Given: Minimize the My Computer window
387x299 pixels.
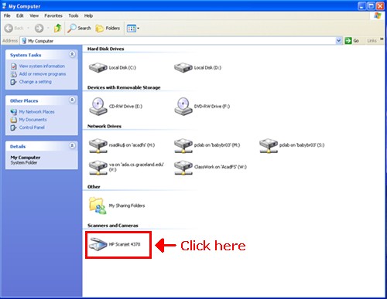Looking at the screenshot, I should (x=361, y=6).
